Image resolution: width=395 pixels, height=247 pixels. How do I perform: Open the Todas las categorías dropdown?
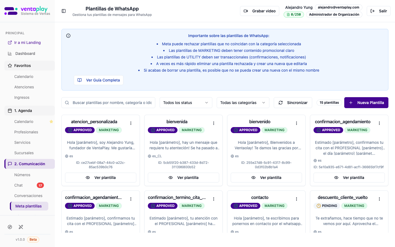coord(243,103)
